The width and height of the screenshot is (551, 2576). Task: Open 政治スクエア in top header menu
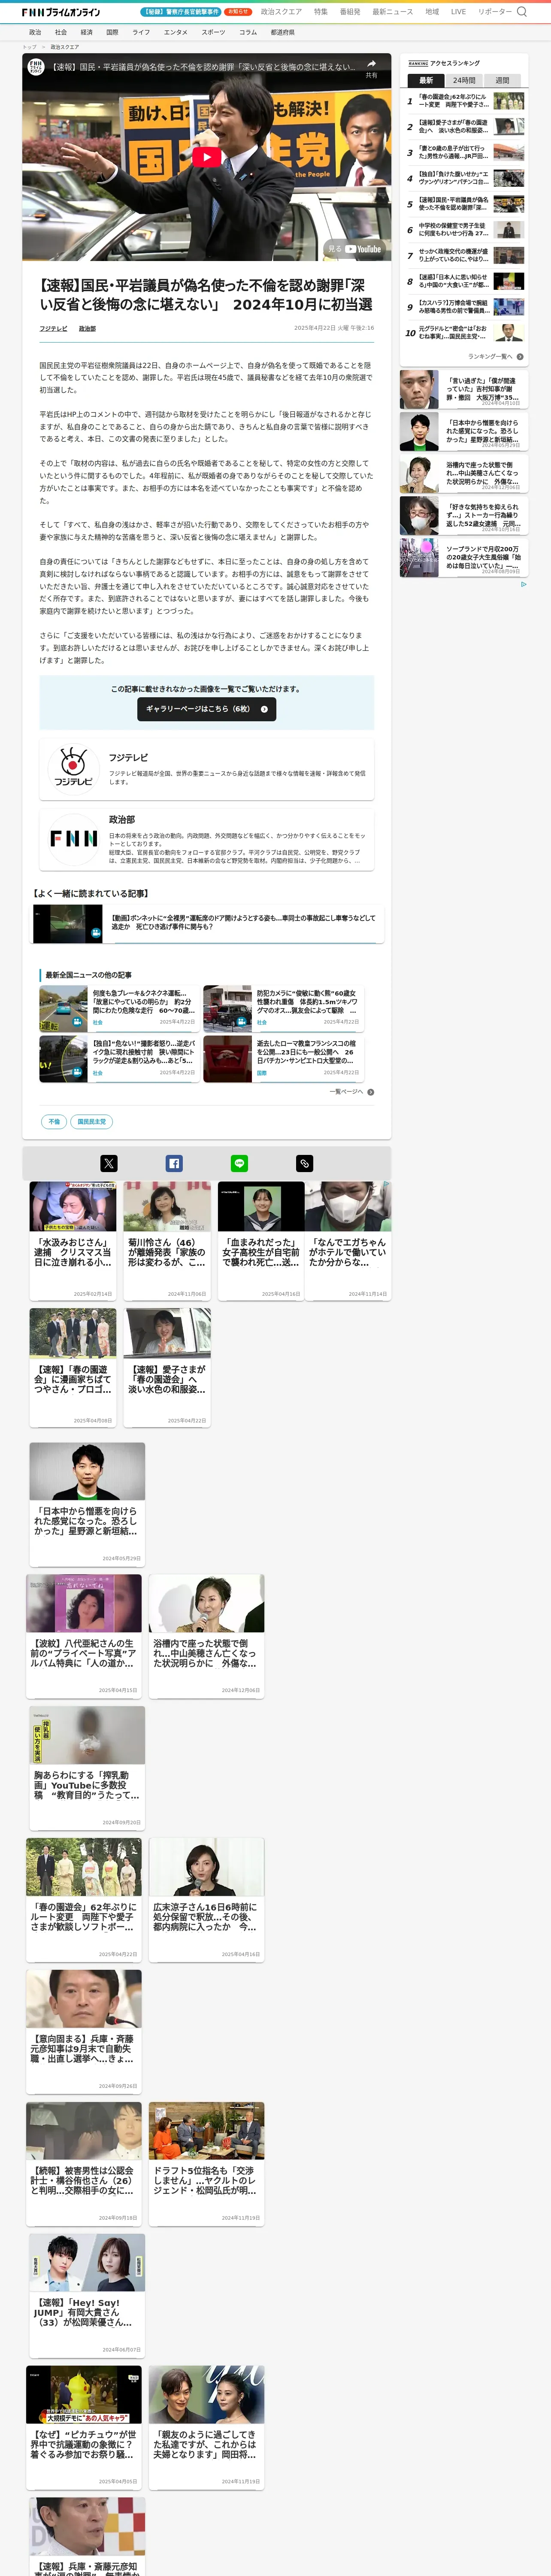[x=281, y=12]
